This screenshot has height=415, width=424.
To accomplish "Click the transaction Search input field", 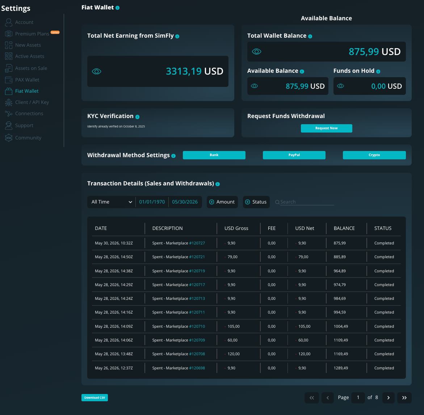I will [x=307, y=202].
